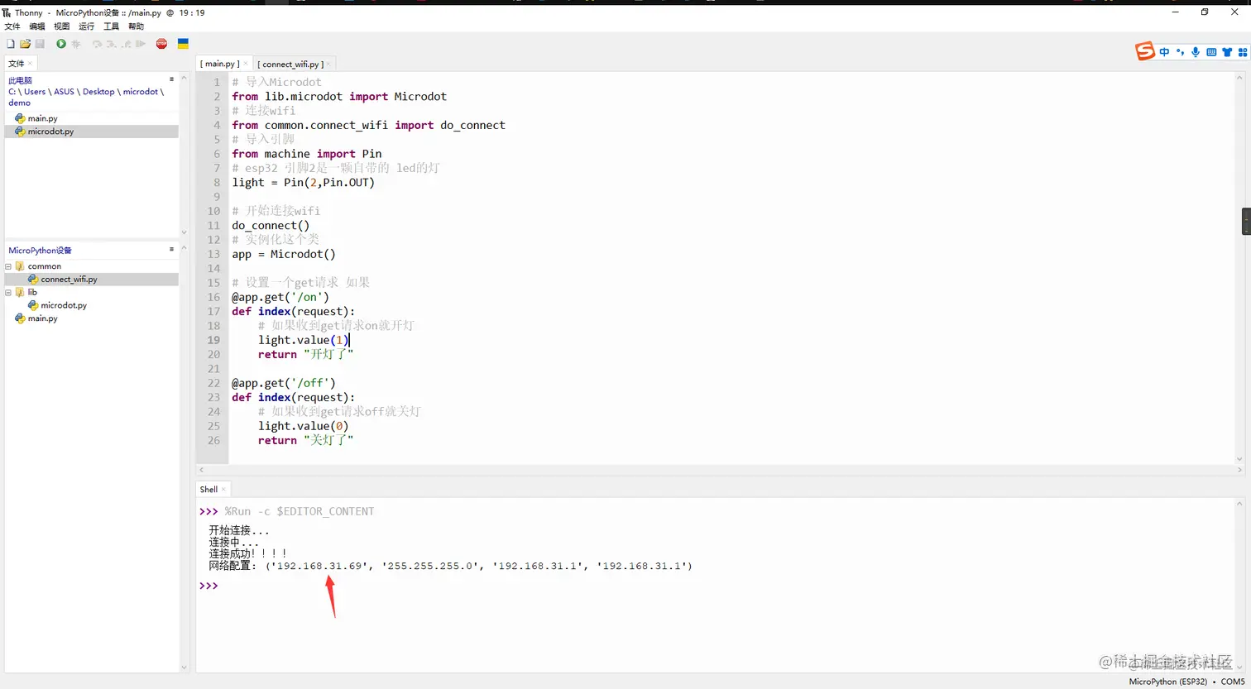
Task: Open the Sogou soft keyboard icon
Action: point(1210,52)
